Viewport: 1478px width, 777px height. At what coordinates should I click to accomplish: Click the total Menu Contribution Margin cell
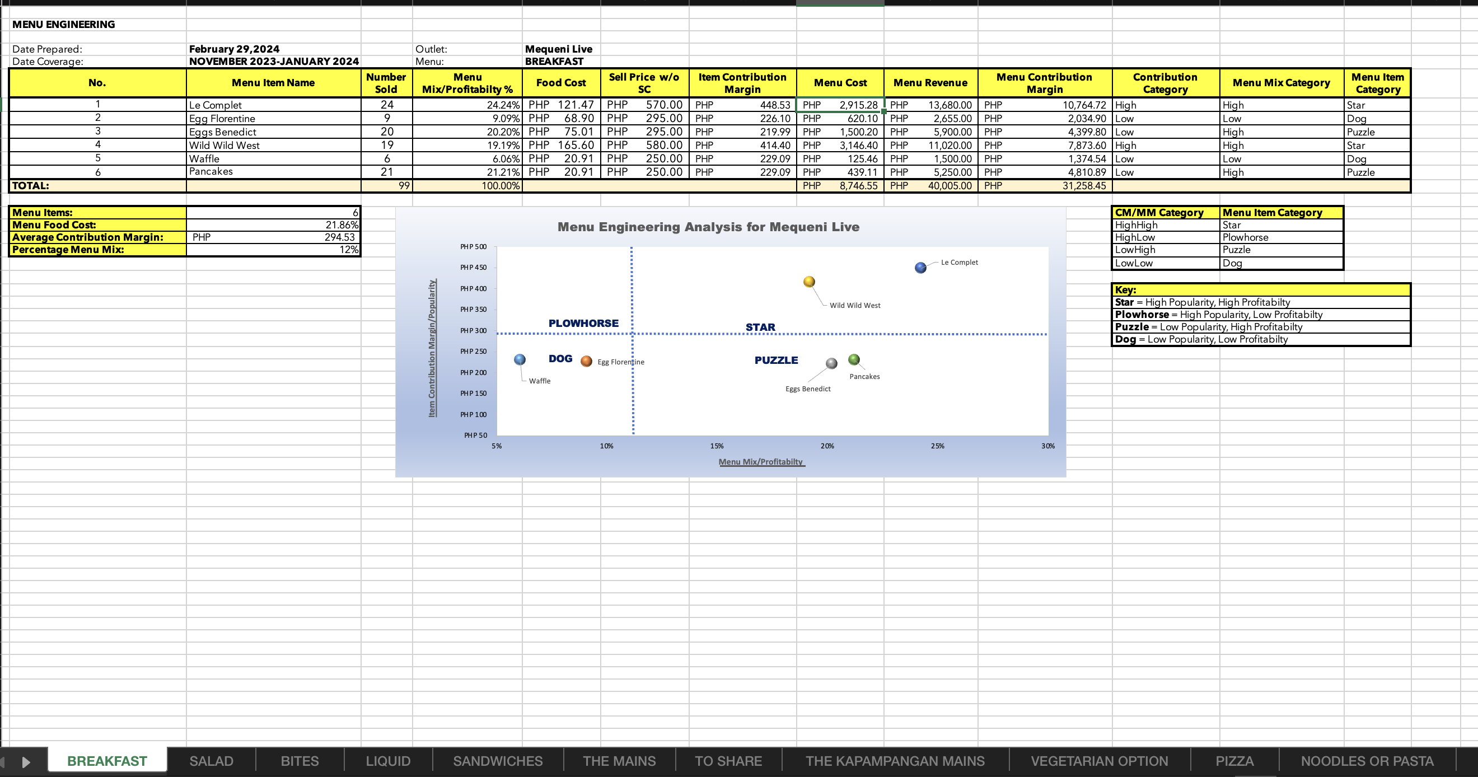pos(1044,186)
